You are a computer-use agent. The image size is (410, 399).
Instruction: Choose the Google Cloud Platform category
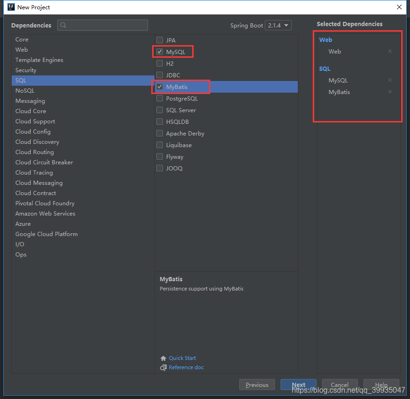(x=83, y=234)
